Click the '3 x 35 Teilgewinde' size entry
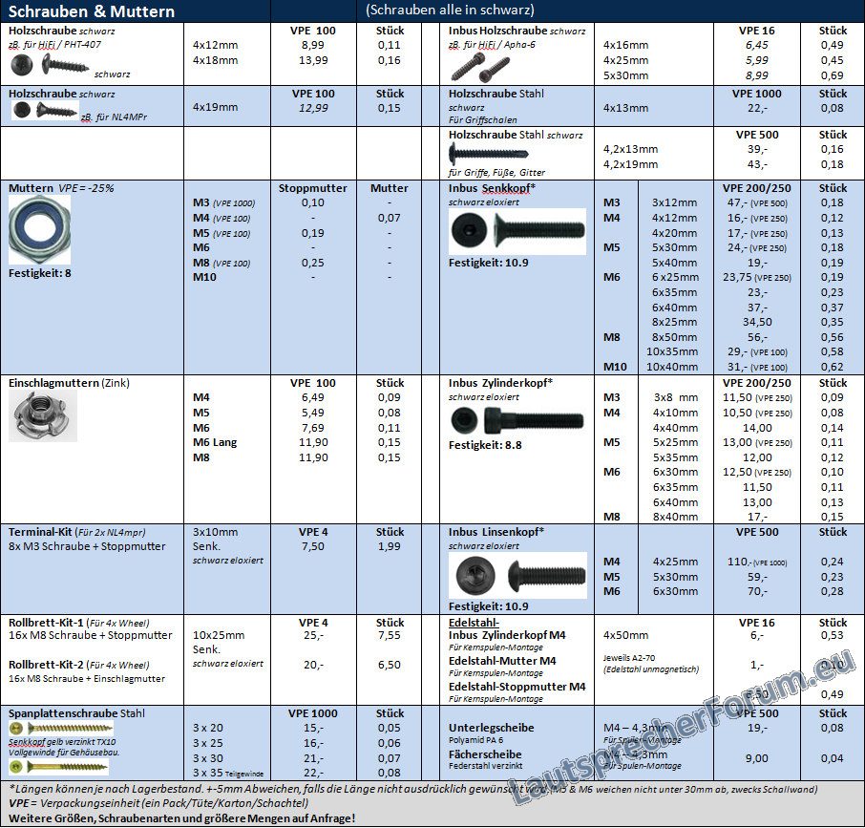This screenshot has width=865, height=828. click(228, 773)
